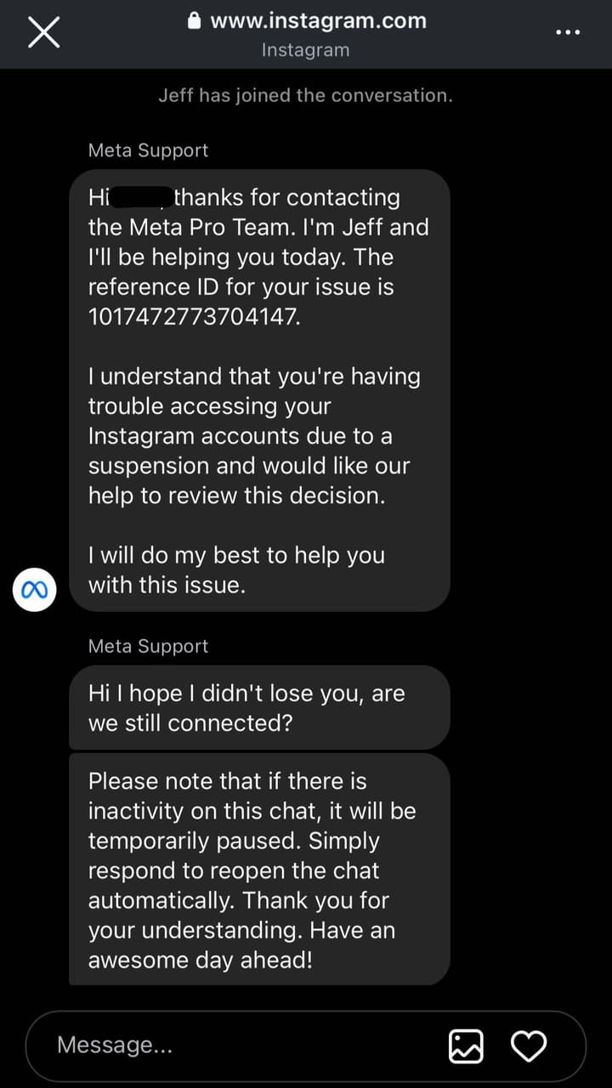Viewport: 612px width, 1088px height.
Task: Tap the heart icon to send a like
Action: pyautogui.click(x=529, y=1045)
